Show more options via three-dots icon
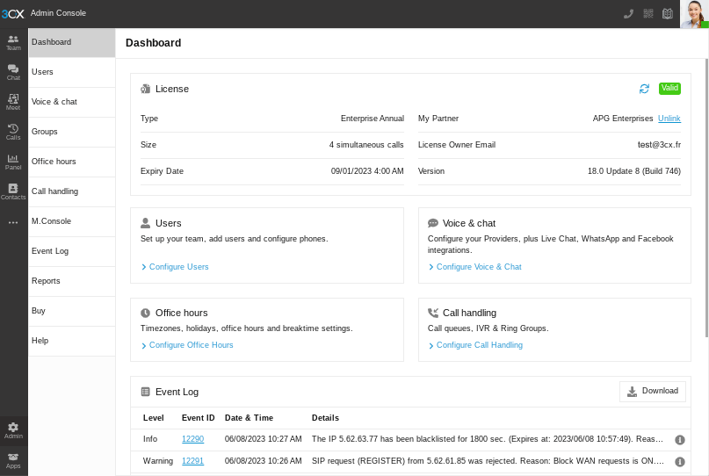The width and height of the screenshot is (709, 476). (13, 222)
